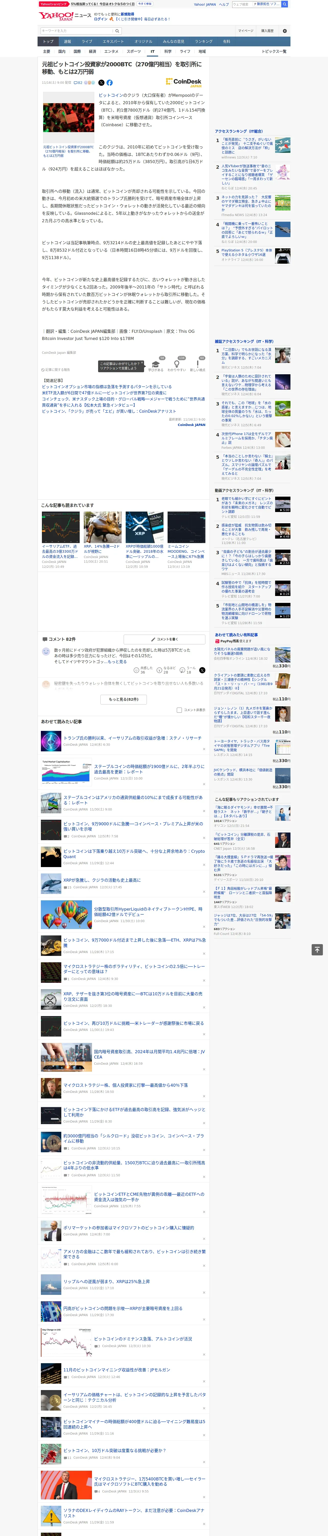Click the うーん reaction on comment
This screenshot has height=1536, width=328.
coord(183,670)
